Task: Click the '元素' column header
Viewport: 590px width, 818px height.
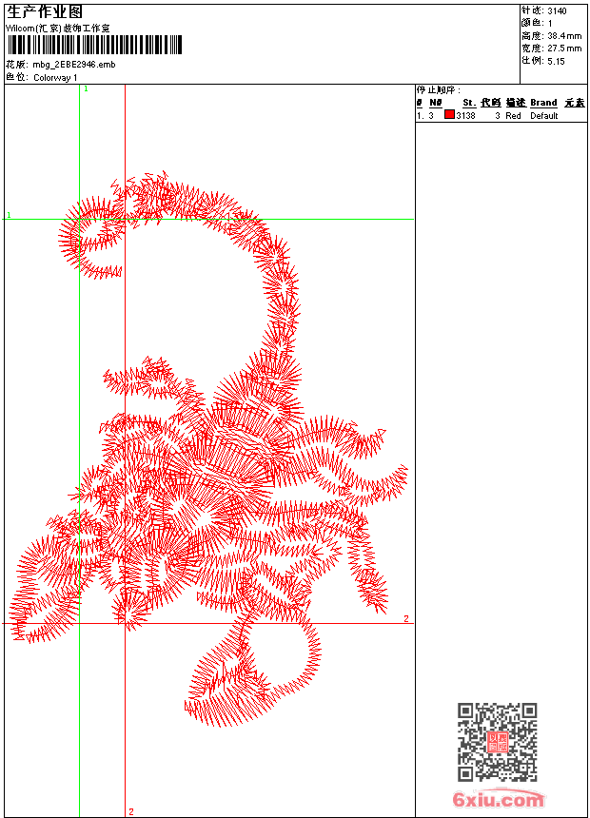Action: tap(575, 103)
